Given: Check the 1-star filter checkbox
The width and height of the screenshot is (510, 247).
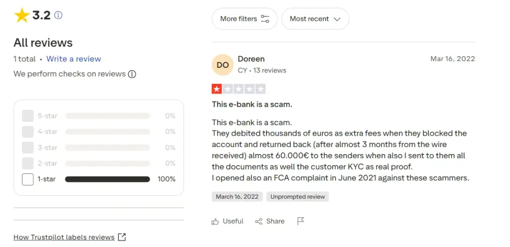Looking at the screenshot, I should point(28,179).
